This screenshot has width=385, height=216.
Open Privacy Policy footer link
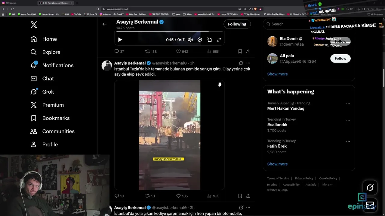tap(304, 178)
